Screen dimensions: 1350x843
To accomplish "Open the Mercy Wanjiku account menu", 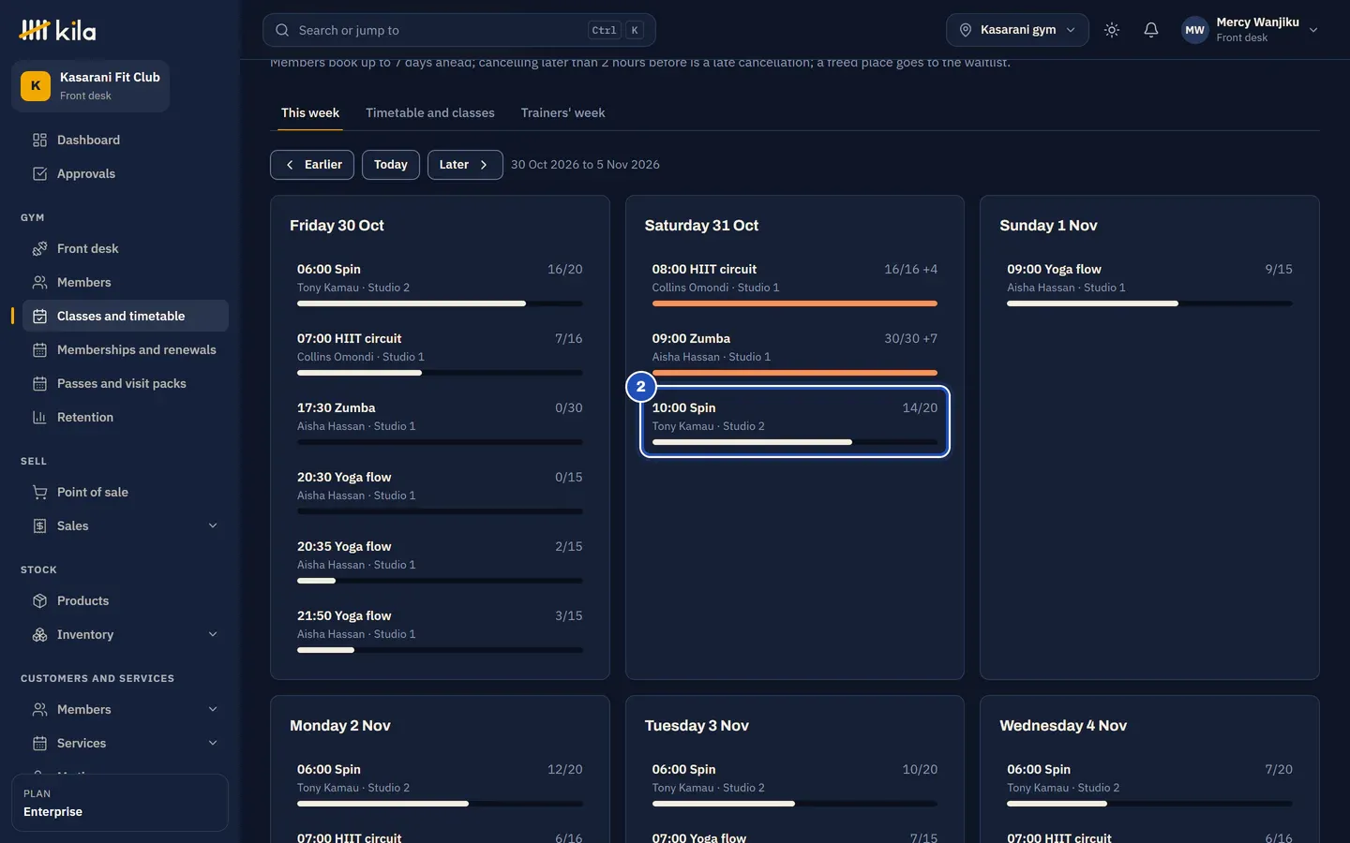I will coord(1251,30).
